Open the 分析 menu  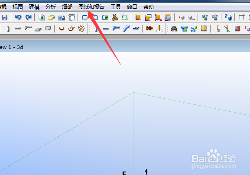[x=51, y=7]
